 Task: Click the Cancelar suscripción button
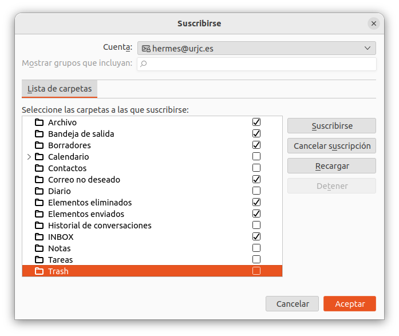(x=331, y=146)
